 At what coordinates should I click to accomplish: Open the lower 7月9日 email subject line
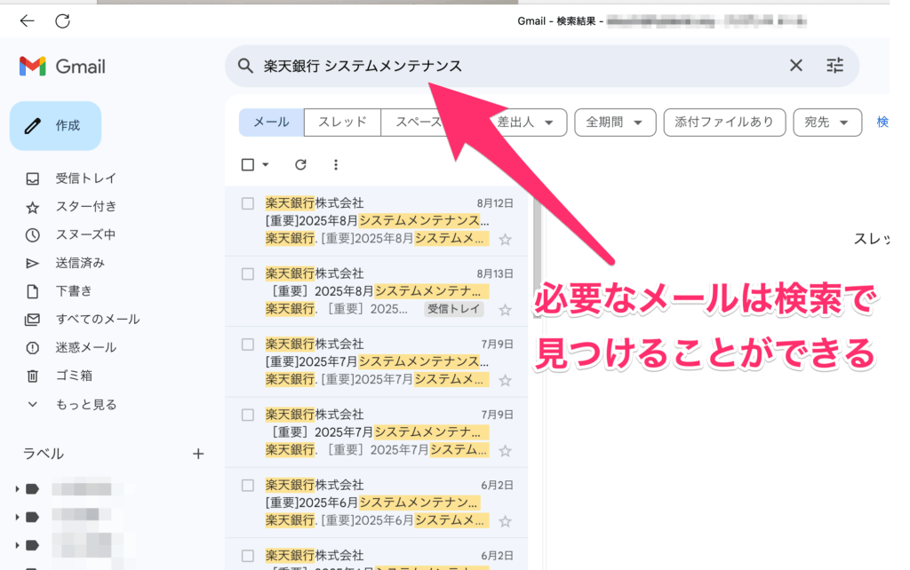(377, 432)
